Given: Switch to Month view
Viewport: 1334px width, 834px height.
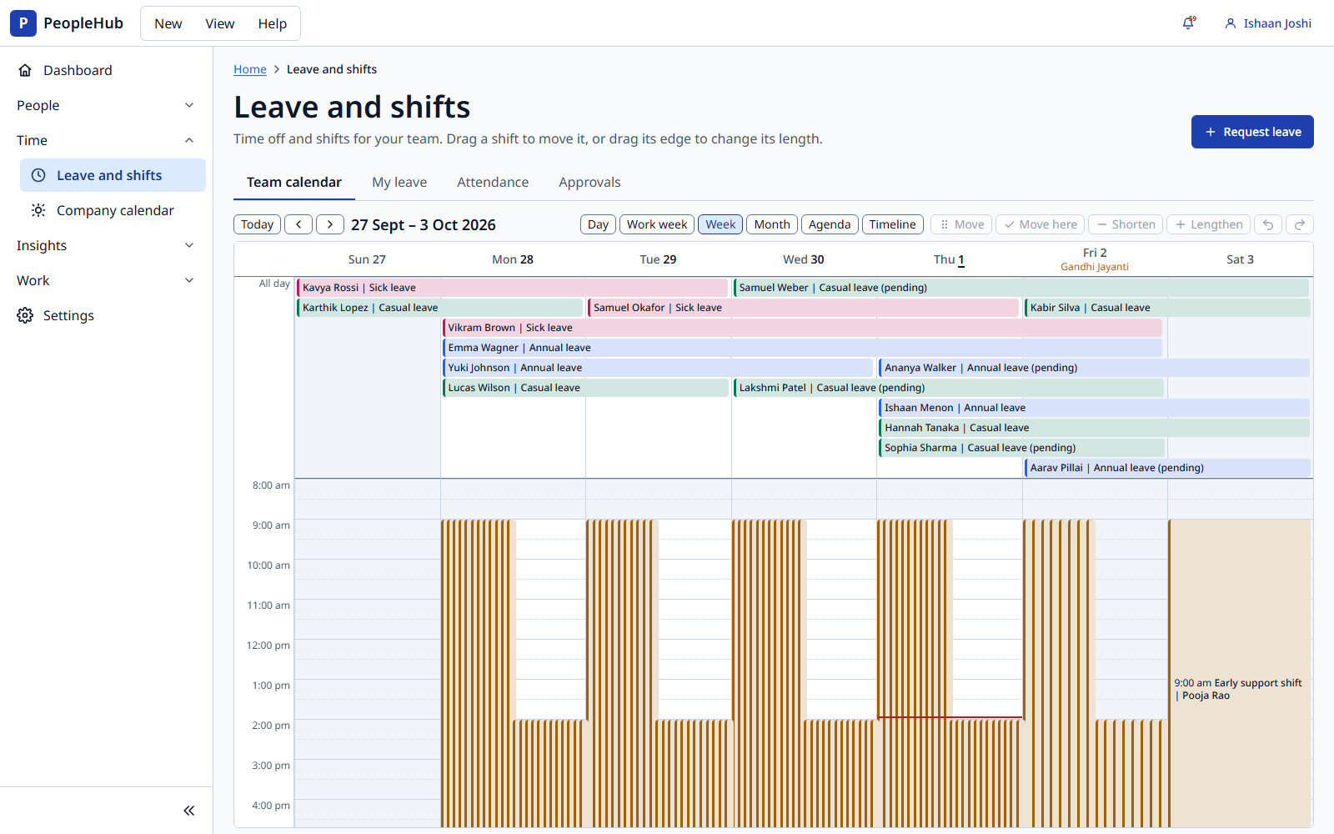Looking at the screenshot, I should pyautogui.click(x=772, y=224).
